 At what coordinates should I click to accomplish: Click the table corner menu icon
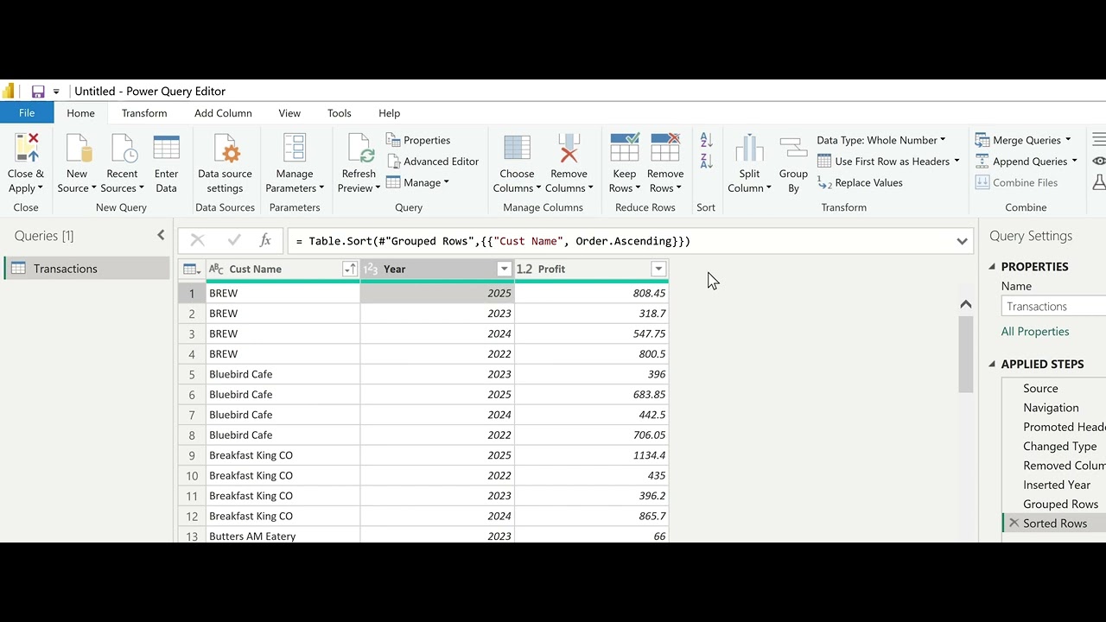191,270
